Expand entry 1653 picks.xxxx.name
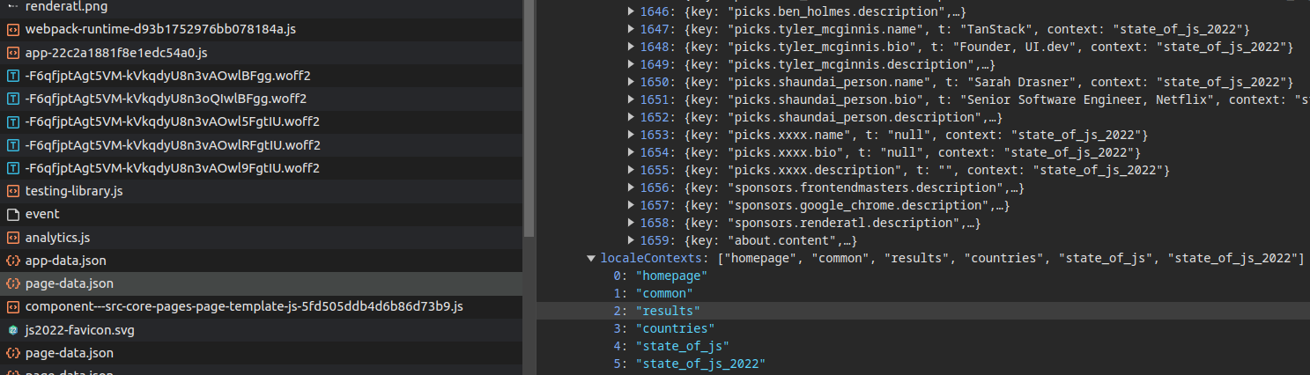The height and width of the screenshot is (375, 1310). tap(631, 135)
